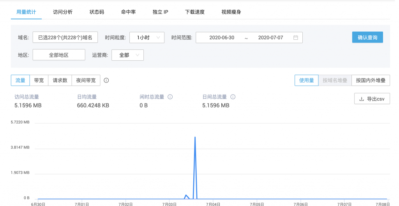Open the 全部地区 region selector
This screenshot has width=399, height=206.
[x=59, y=55]
